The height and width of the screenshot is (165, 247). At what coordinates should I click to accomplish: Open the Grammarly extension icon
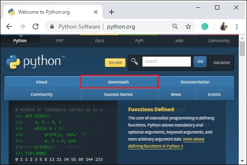(205, 26)
